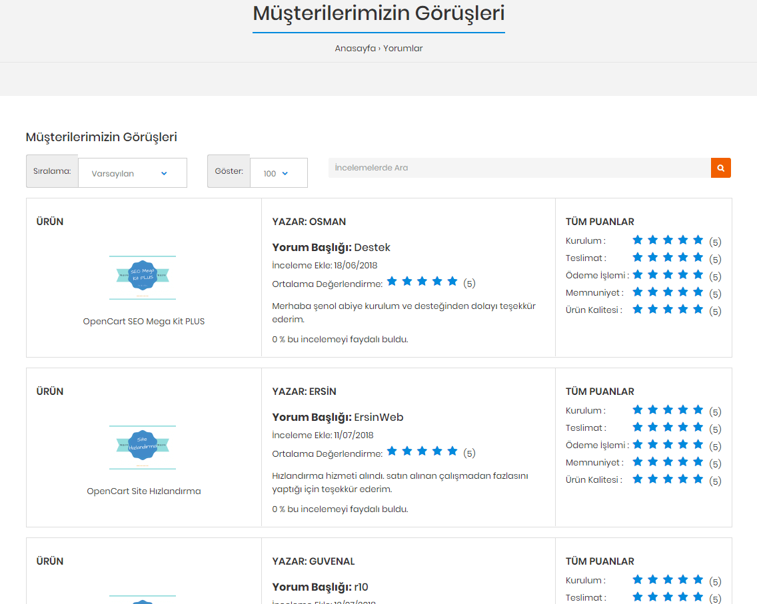
Task: Click Osman's review text starting Merhaba şenol
Action: click(x=404, y=312)
